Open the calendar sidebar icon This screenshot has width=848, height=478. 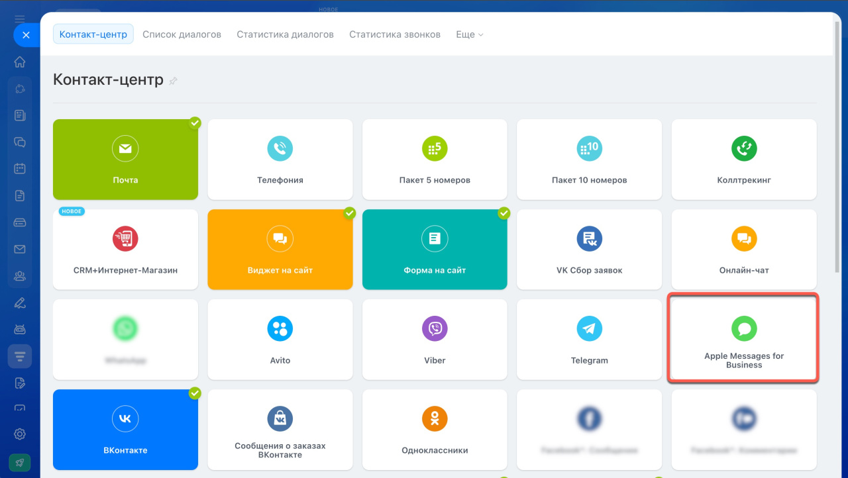click(20, 168)
